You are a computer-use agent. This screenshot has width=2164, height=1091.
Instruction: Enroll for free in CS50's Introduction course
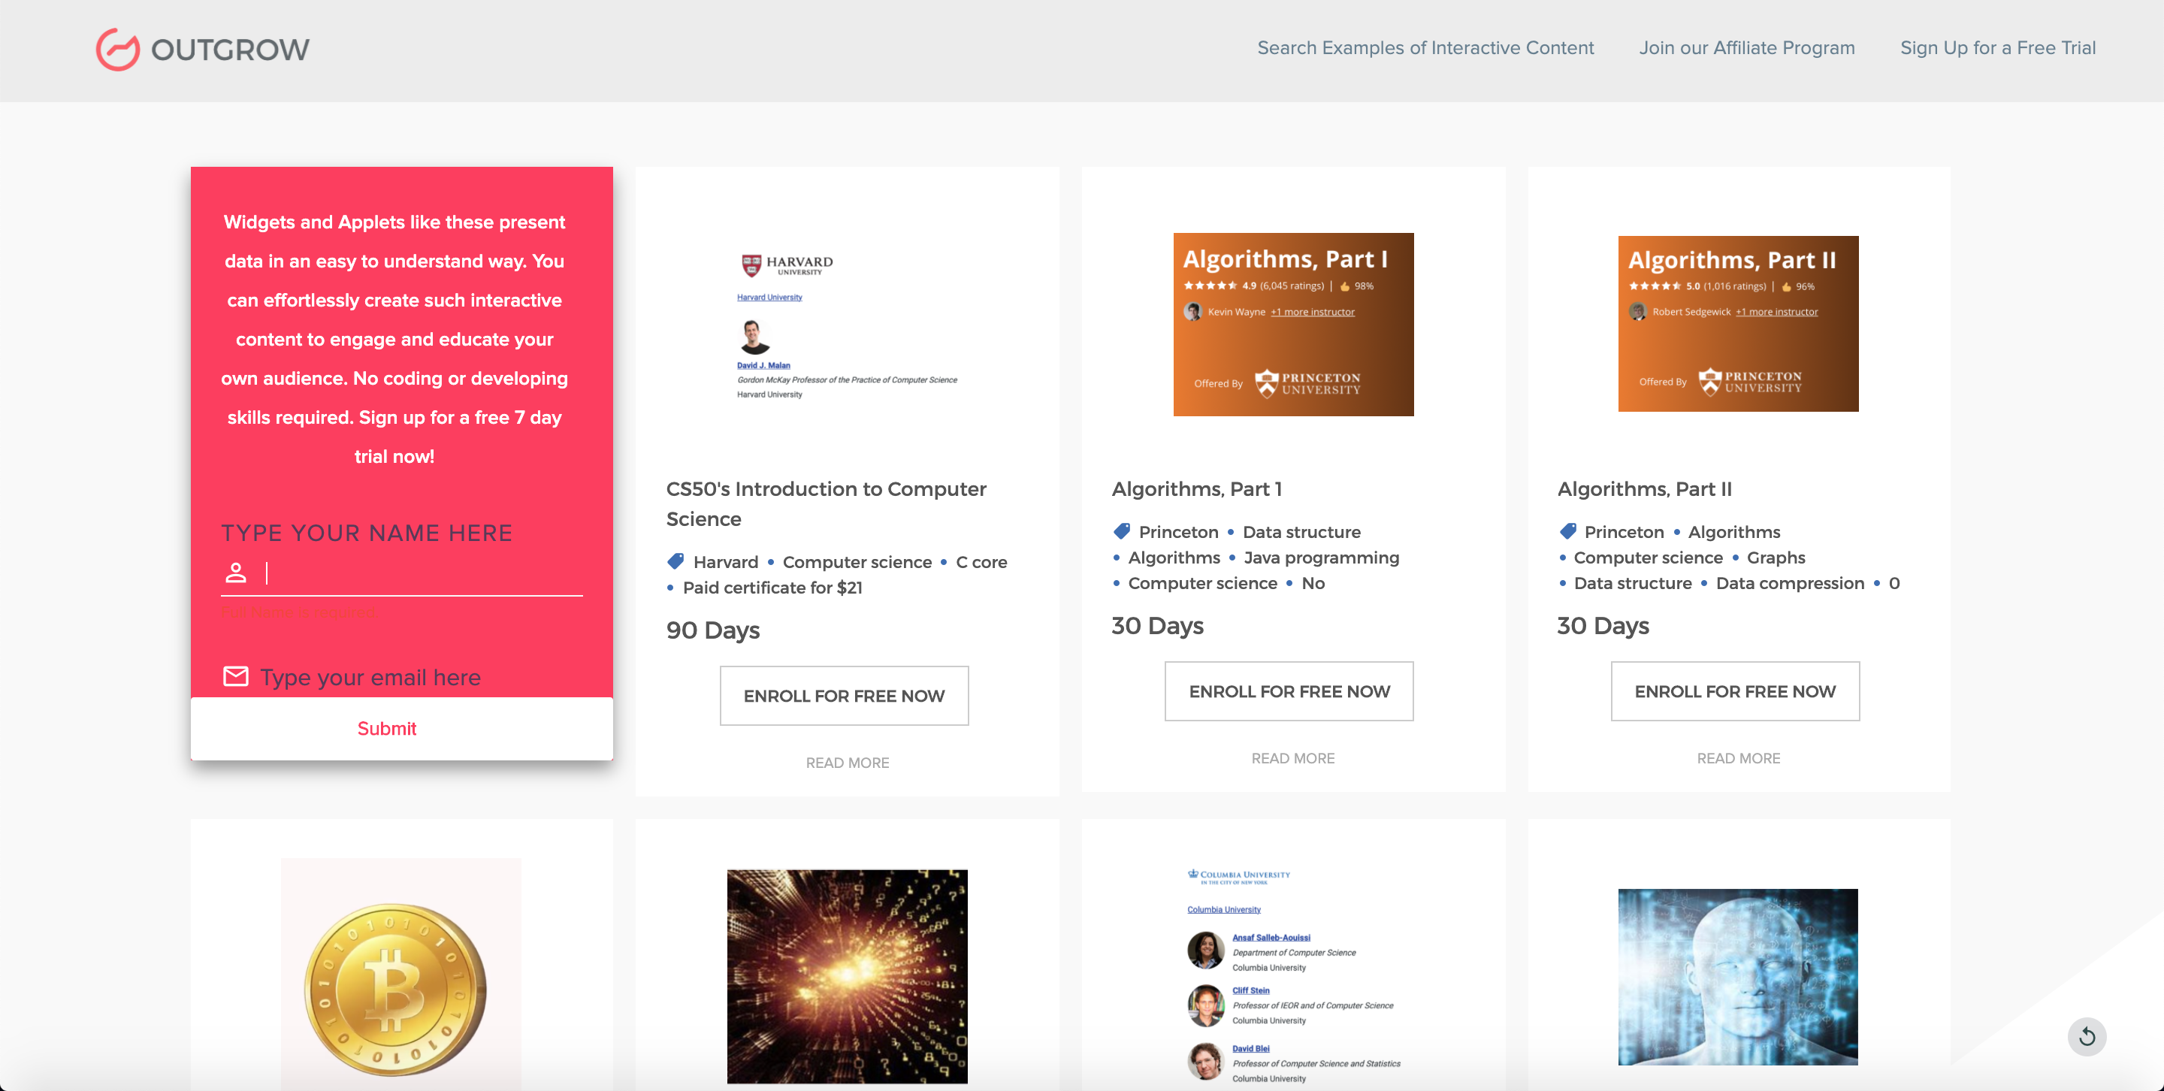pyautogui.click(x=843, y=696)
